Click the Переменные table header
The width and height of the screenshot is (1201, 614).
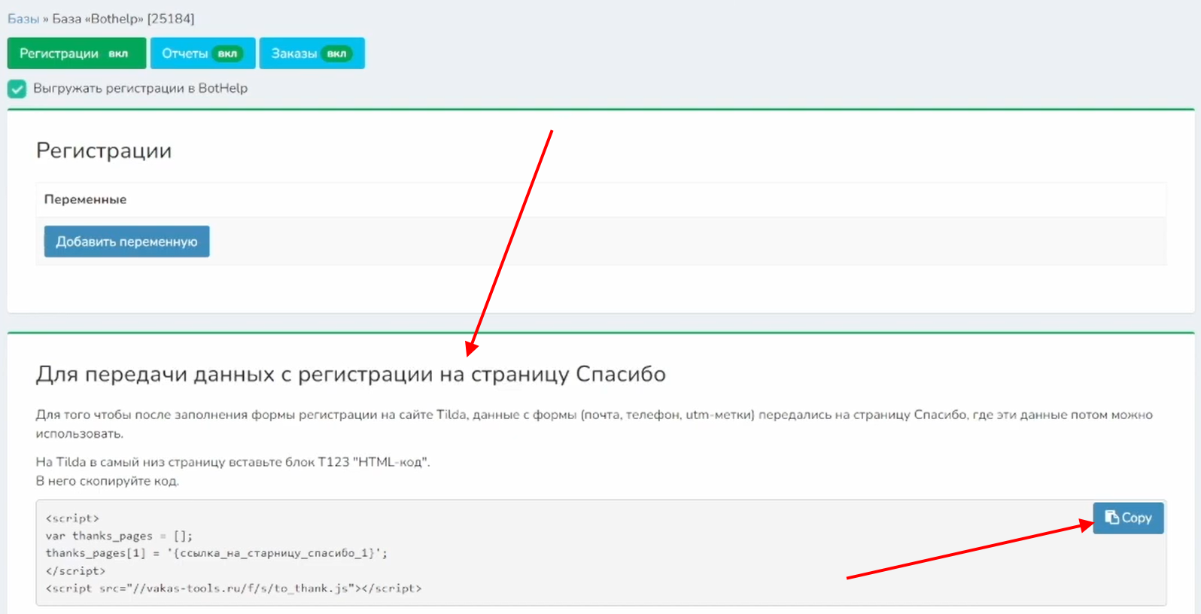tap(85, 199)
